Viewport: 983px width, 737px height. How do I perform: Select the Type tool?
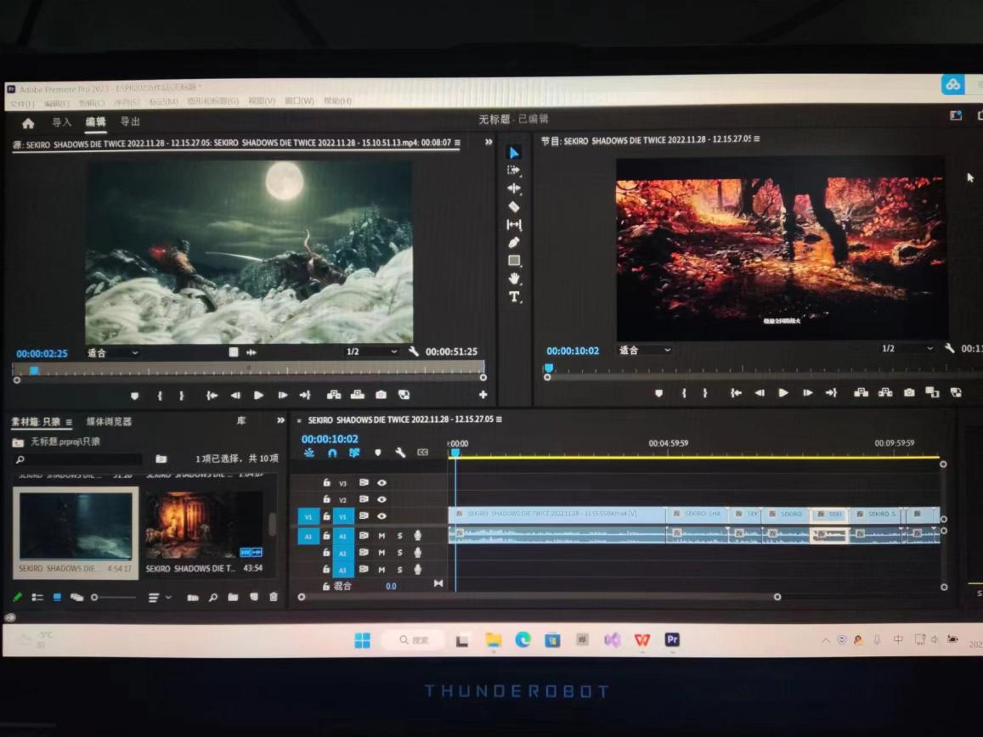(x=514, y=297)
